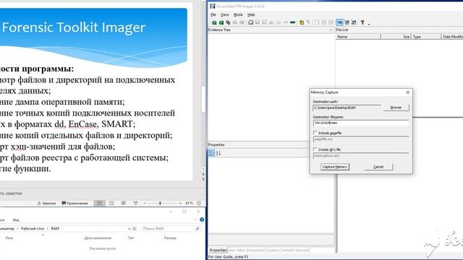Image resolution: width=463 pixels, height=260 pixels.
Task: Click Add All Attached Devices icon
Action: tap(221, 22)
